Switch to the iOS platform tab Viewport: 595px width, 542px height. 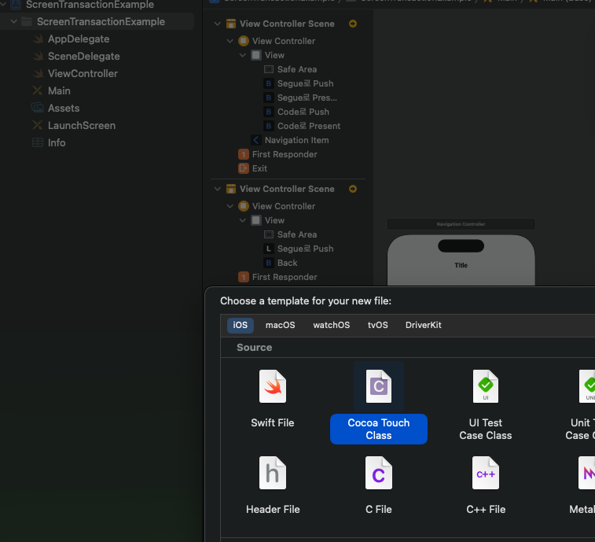point(241,325)
